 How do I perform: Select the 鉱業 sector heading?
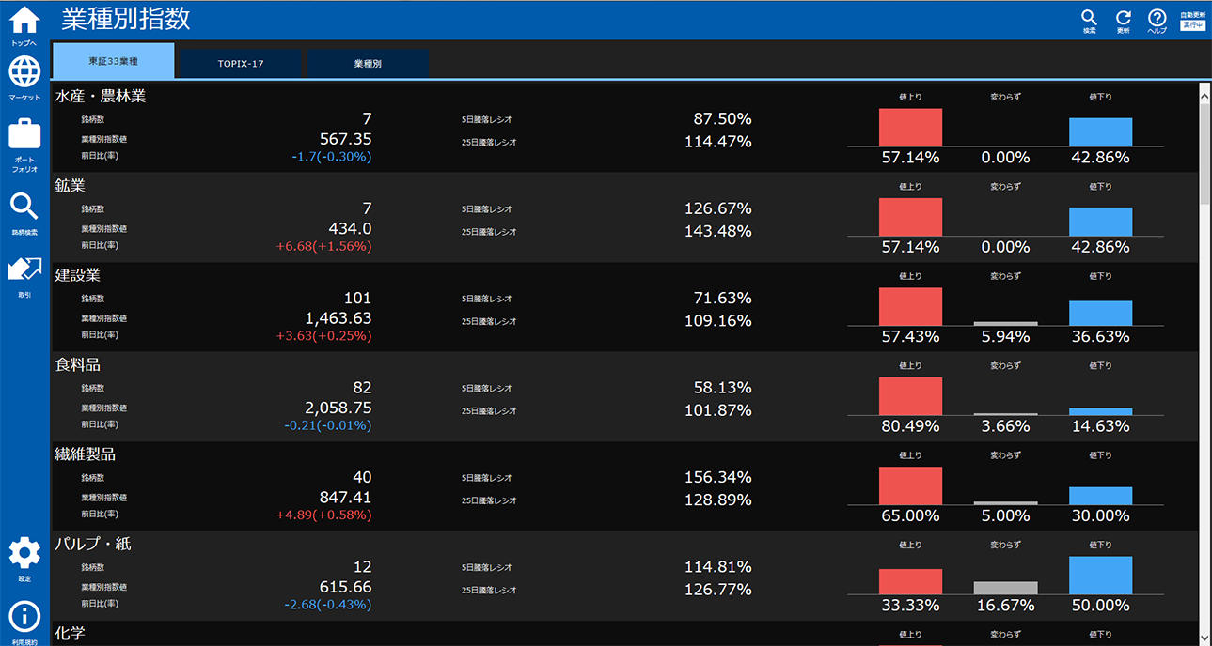pyautogui.click(x=71, y=186)
